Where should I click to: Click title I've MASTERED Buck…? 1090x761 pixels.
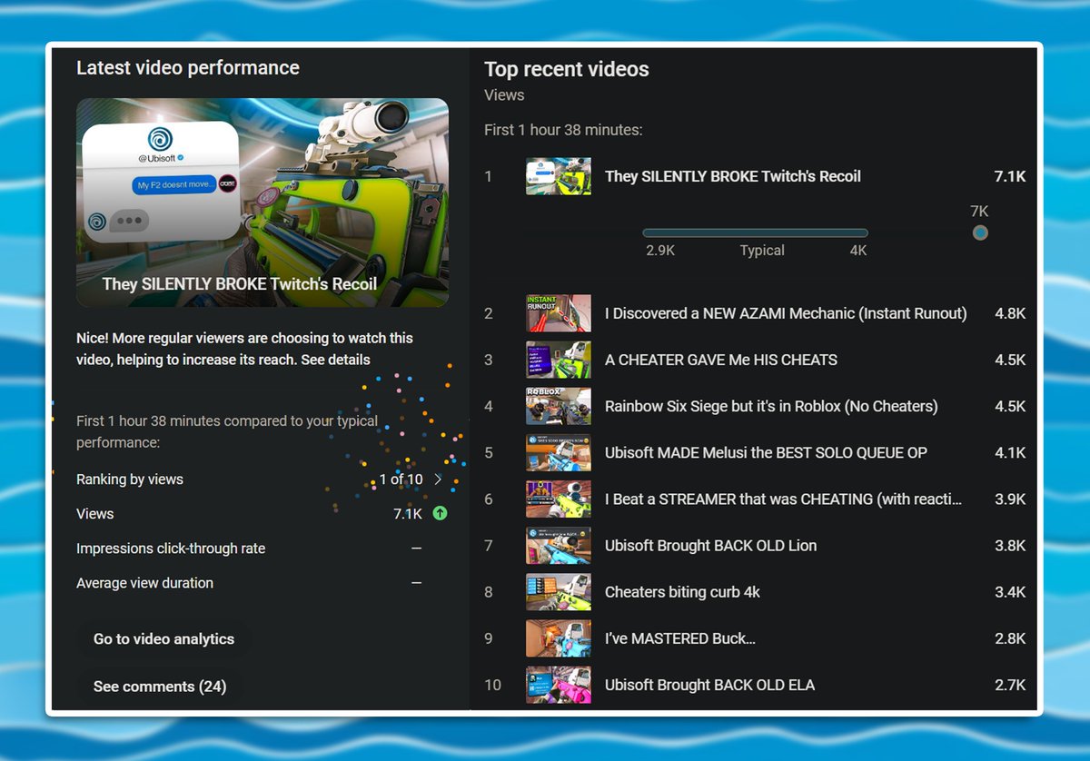pos(680,638)
